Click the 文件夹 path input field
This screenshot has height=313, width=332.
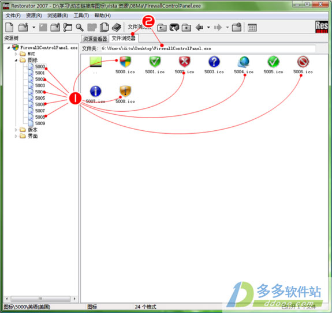[x=208, y=48]
